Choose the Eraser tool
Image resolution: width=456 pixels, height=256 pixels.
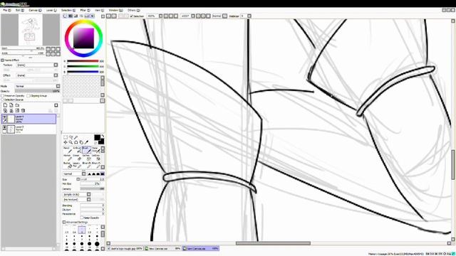77,158
